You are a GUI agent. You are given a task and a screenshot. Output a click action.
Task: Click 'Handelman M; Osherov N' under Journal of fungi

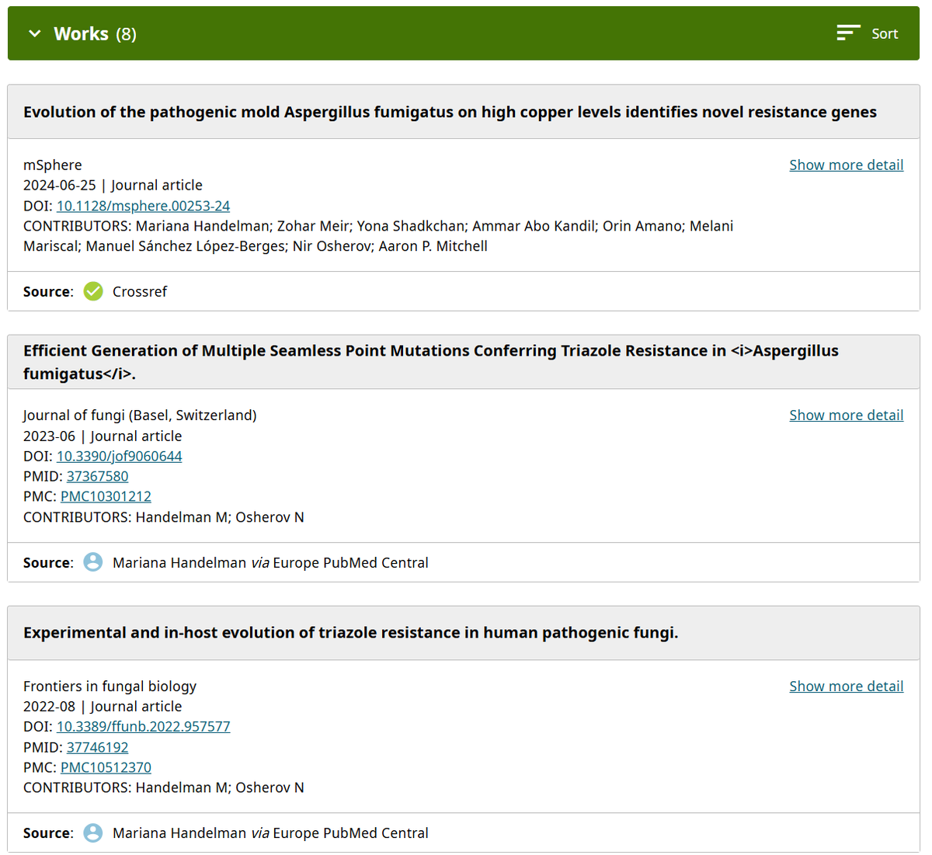tap(220, 516)
